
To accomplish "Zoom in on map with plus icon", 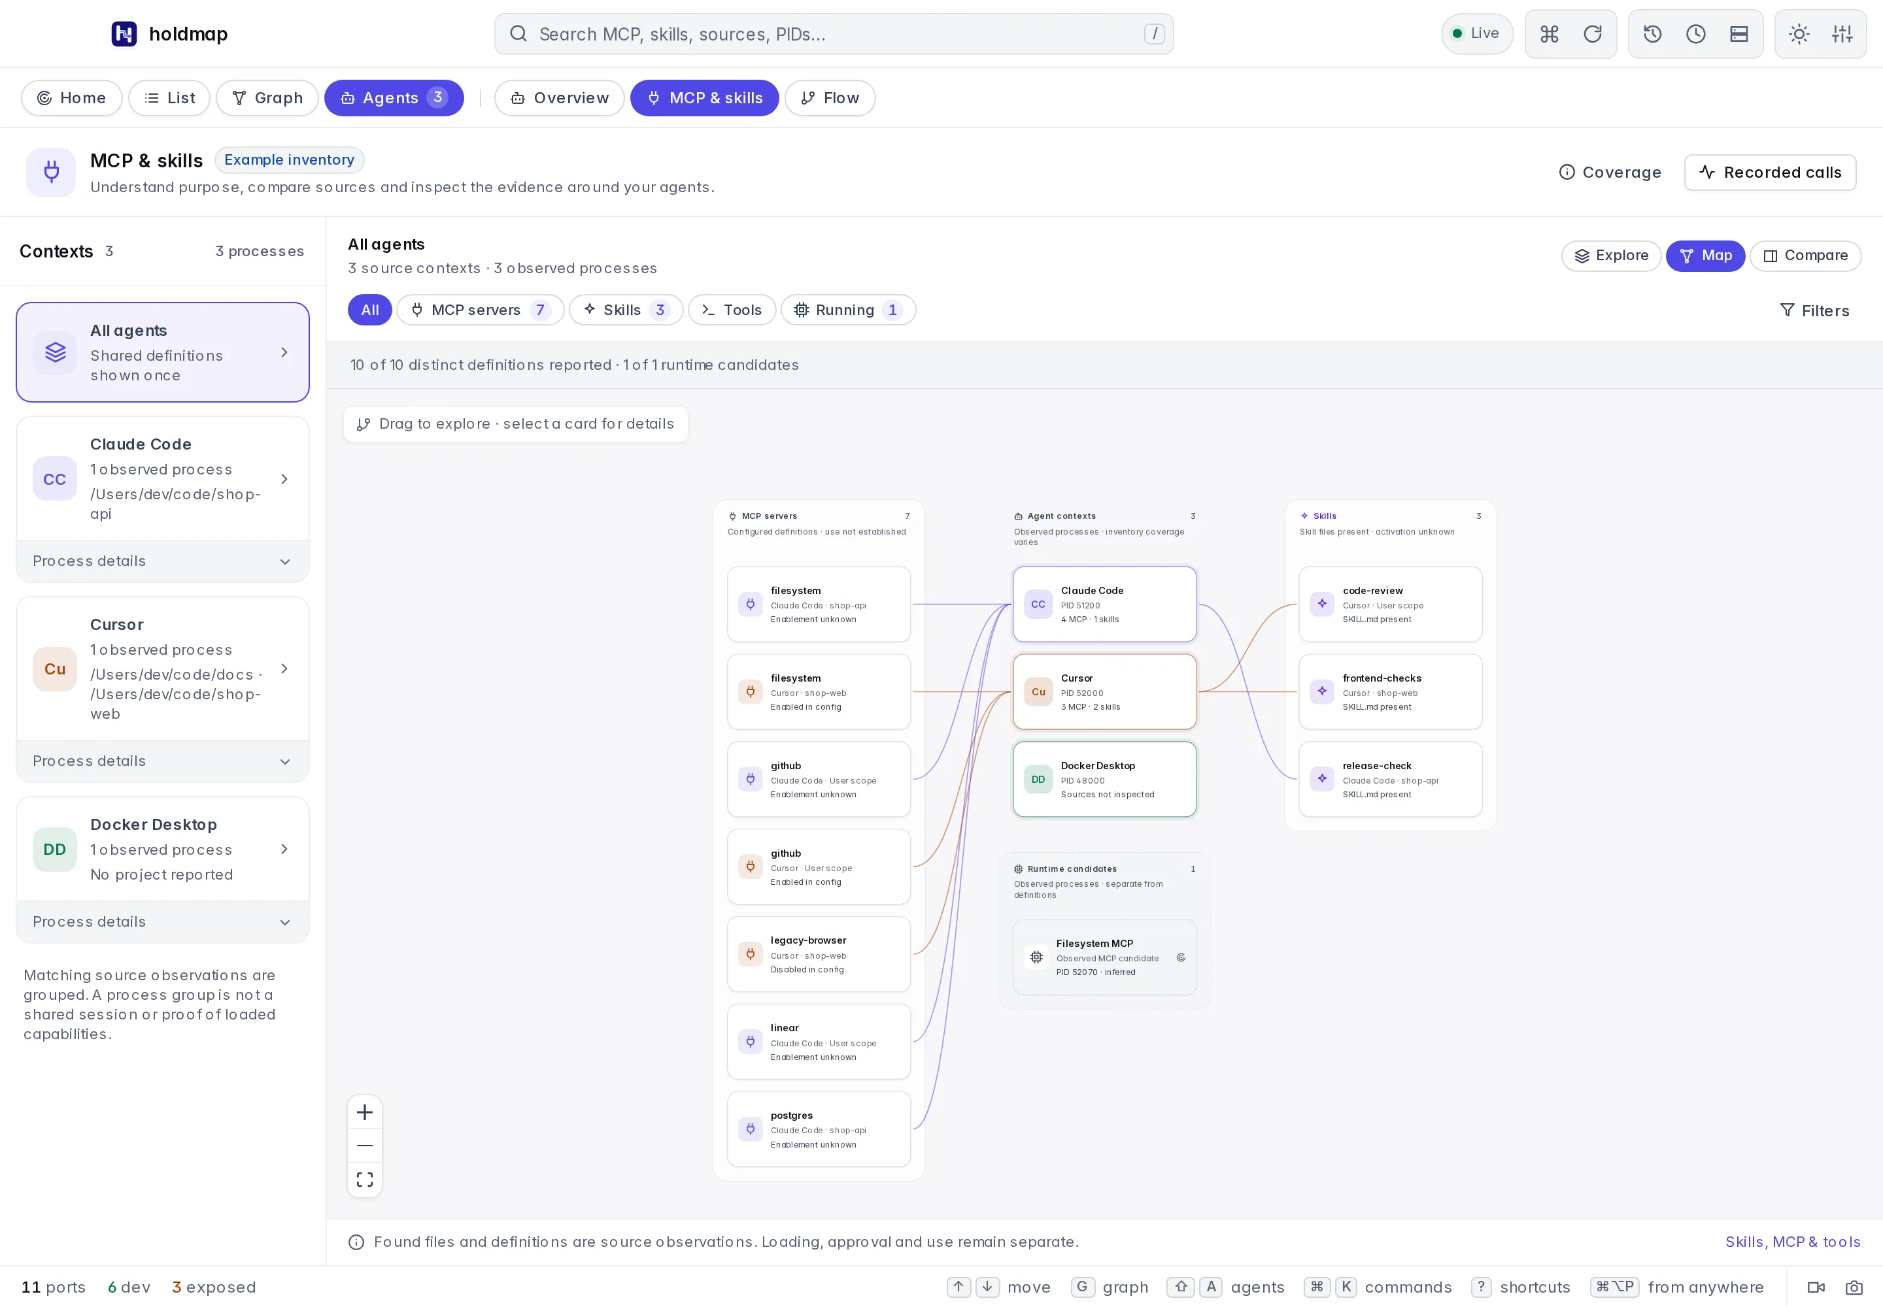I will pos(365,1112).
